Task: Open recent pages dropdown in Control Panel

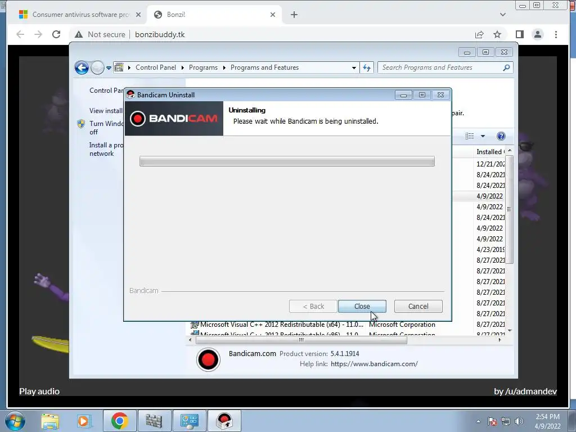Action: point(109,68)
